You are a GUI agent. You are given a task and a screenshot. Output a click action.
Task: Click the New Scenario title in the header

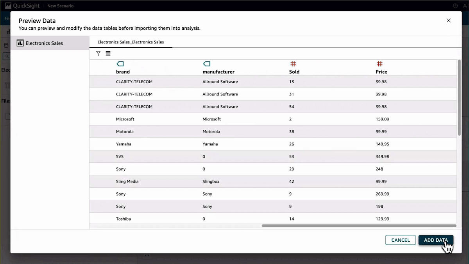[x=60, y=6]
